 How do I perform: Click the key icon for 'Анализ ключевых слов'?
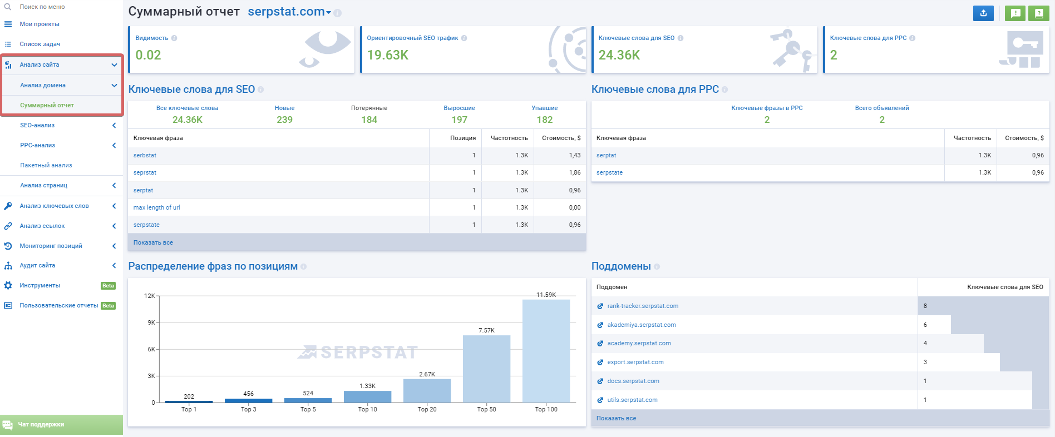pos(8,206)
